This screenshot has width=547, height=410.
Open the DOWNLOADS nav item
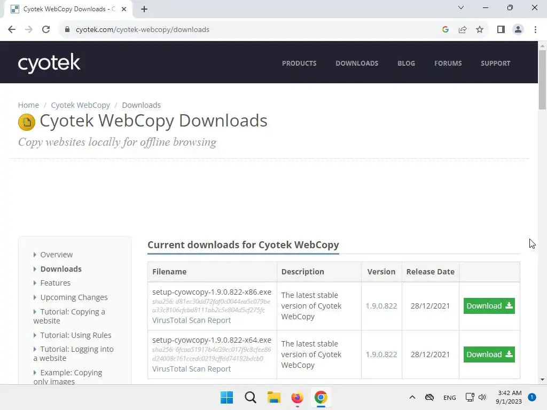(x=357, y=64)
